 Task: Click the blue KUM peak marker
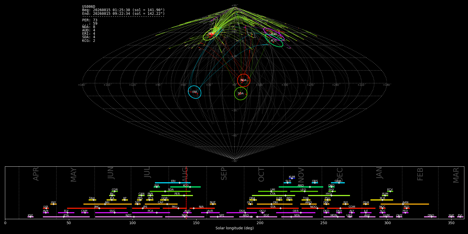click(292, 178)
